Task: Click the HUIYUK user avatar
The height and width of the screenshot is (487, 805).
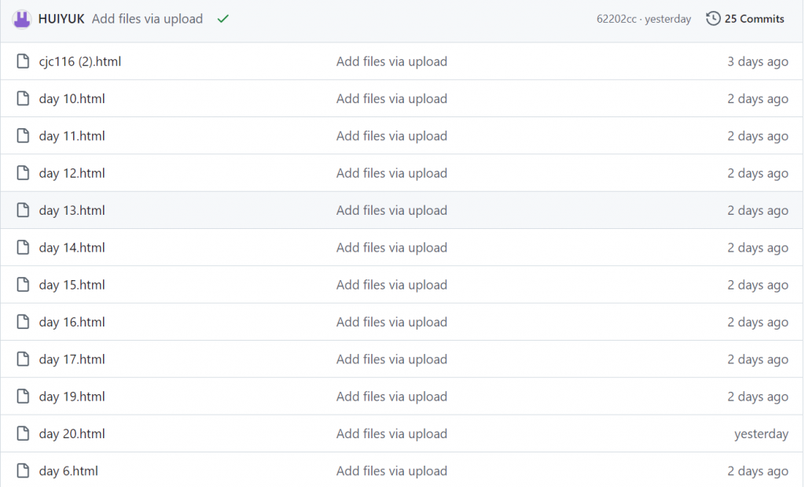Action: click(21, 19)
